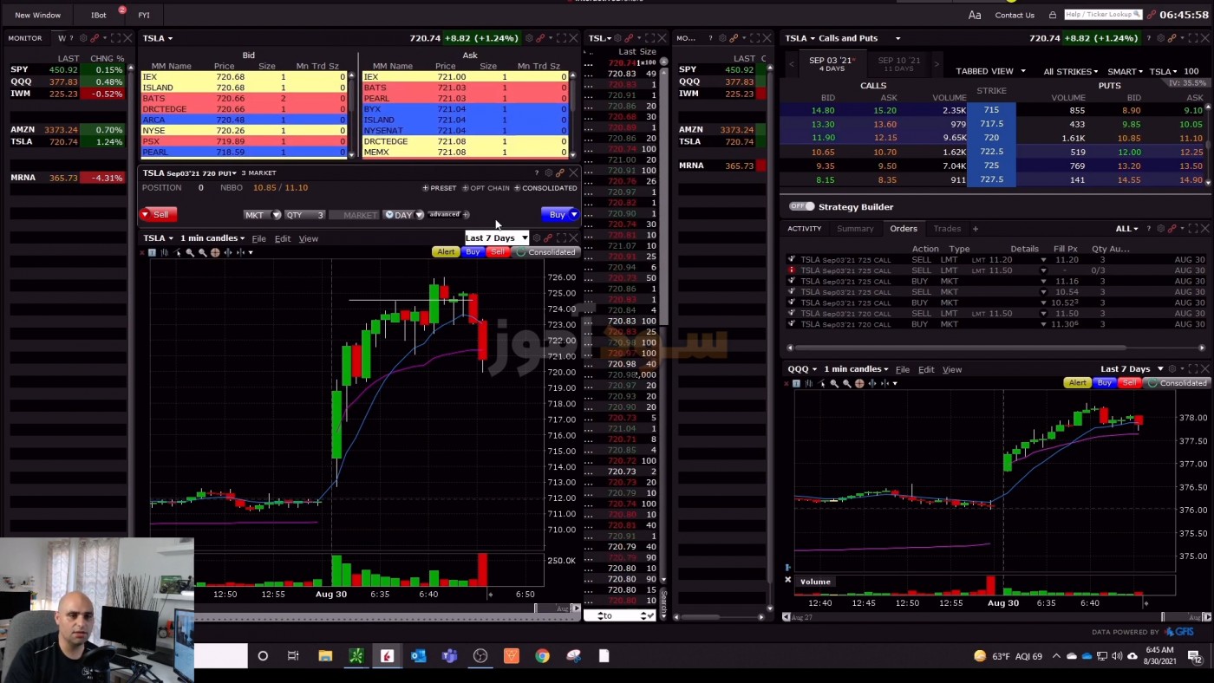Open settings gear in option chain panel
This screenshot has width=1214, height=683.
(x=1160, y=38)
